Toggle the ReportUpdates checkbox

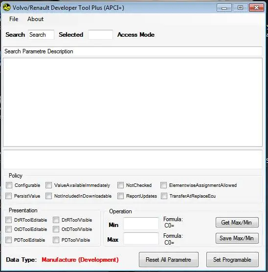pyautogui.click(x=120, y=196)
